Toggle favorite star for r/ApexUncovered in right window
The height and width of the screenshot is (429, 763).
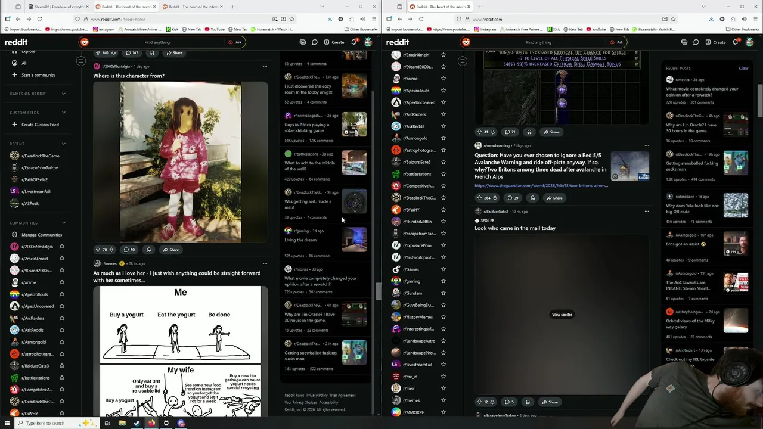click(443, 102)
